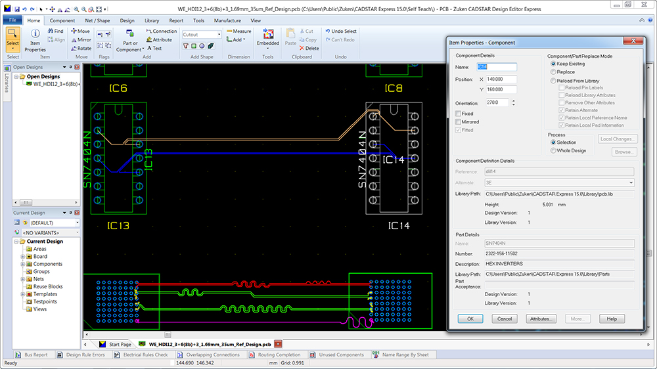Viewport: 657px width, 369px height.
Task: Expand the Components tree node
Action: (x=22, y=264)
